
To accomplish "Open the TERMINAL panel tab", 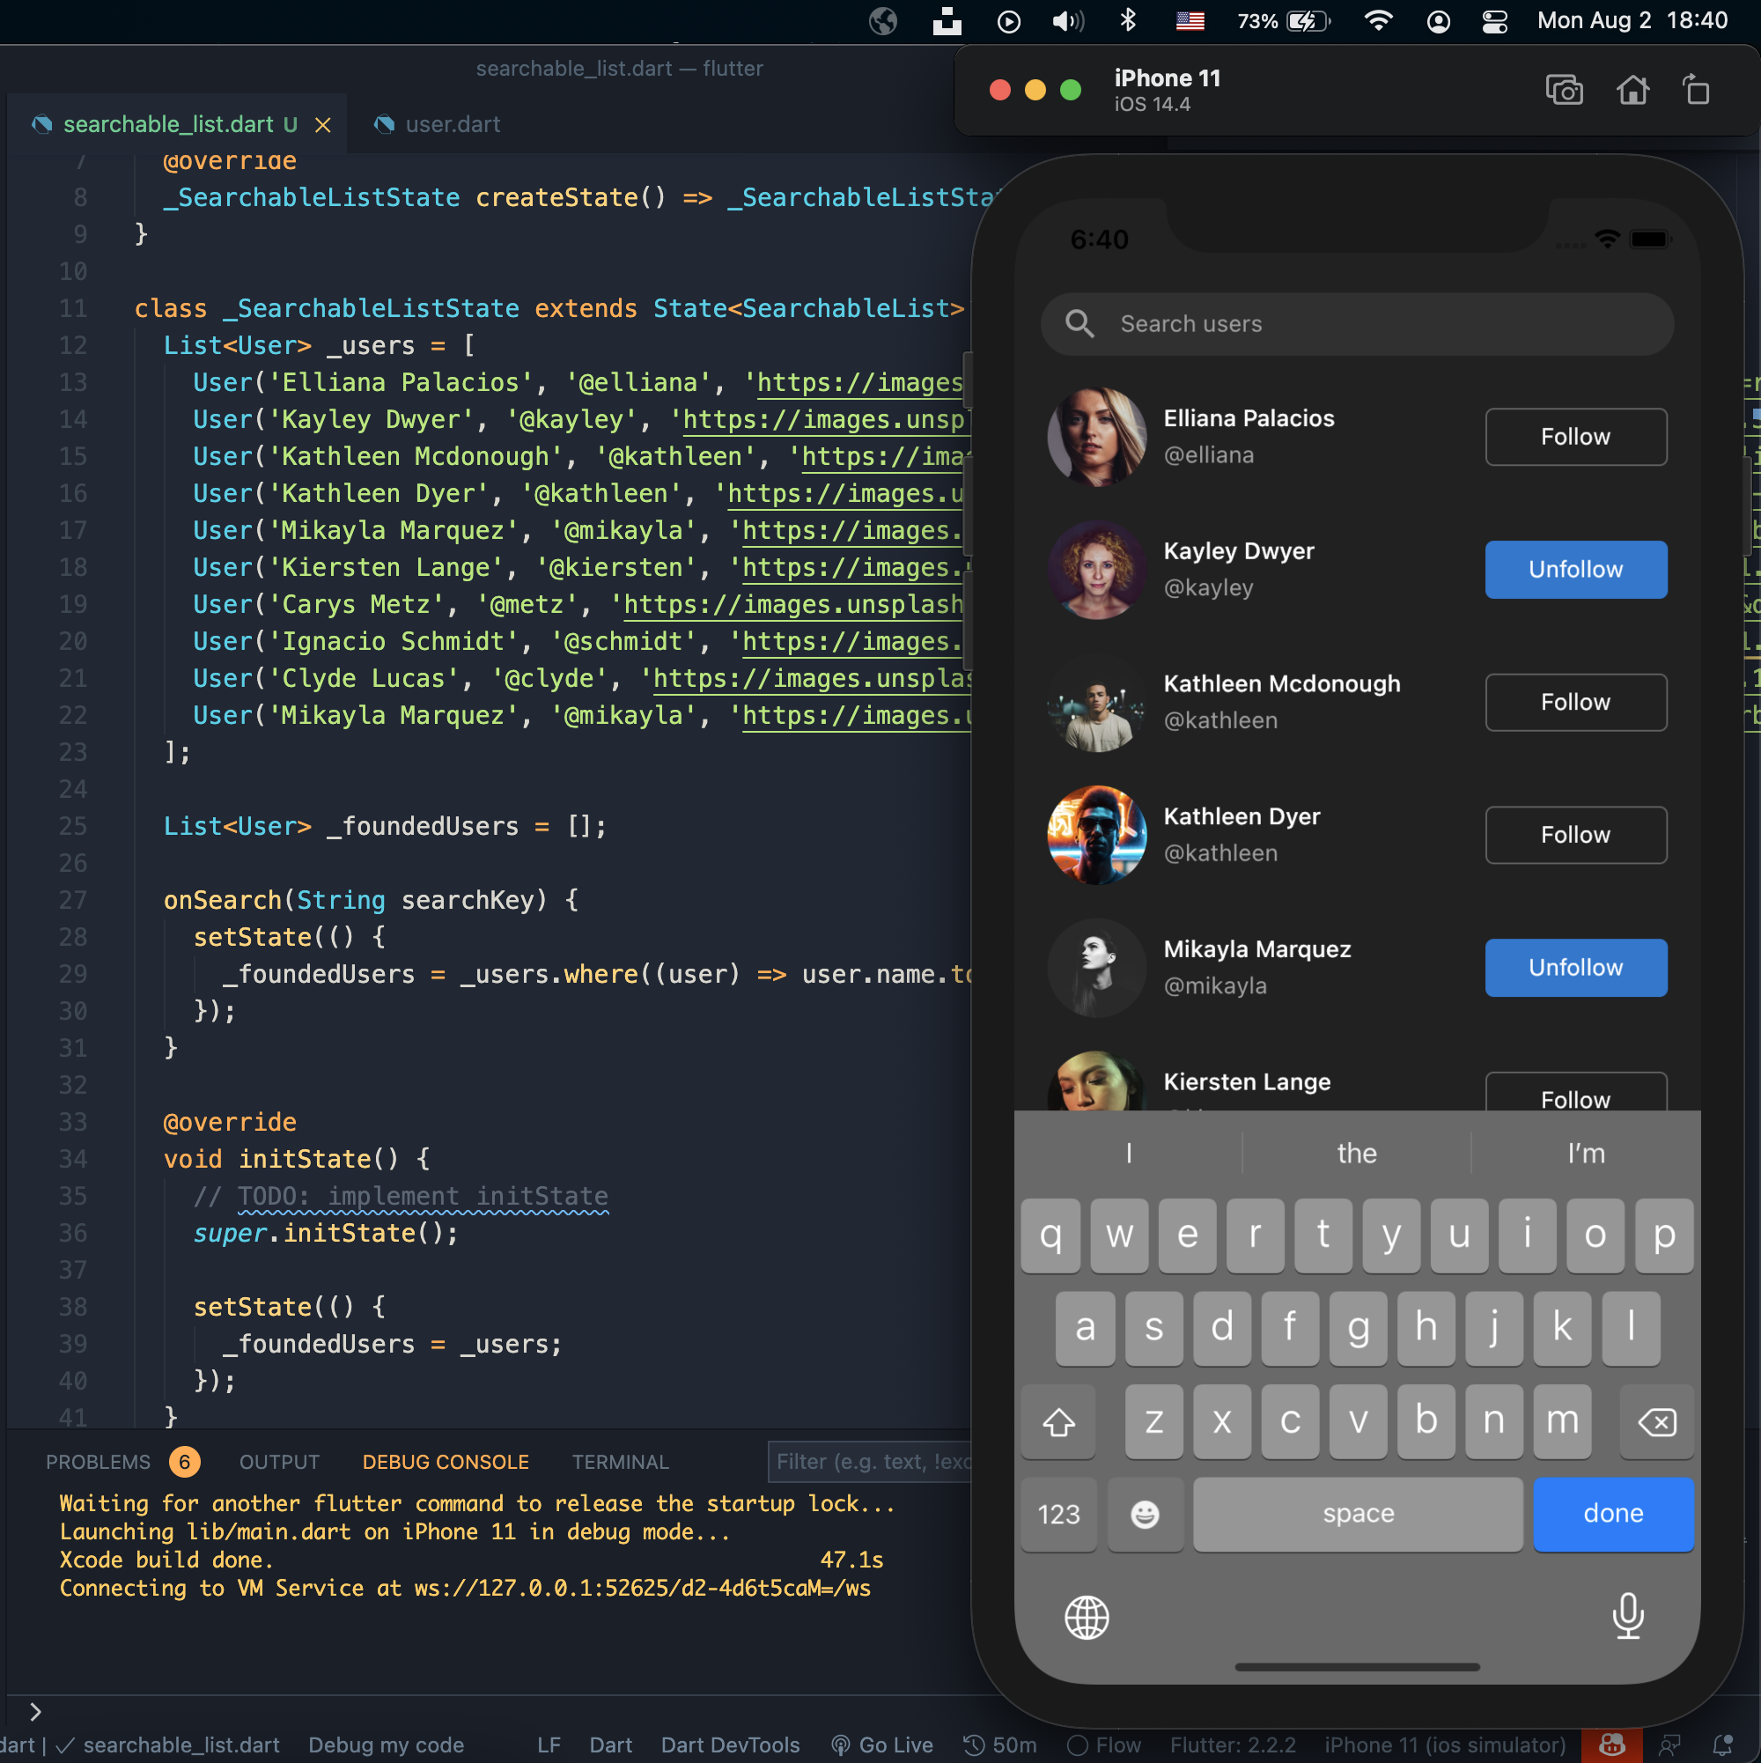I will (620, 1462).
